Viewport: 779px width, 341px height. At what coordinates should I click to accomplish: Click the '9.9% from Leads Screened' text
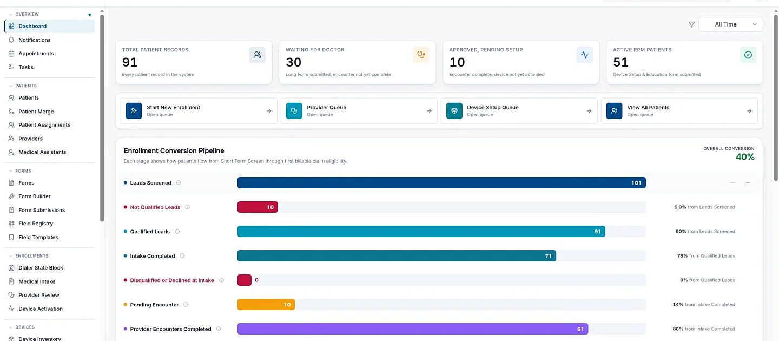click(x=704, y=207)
